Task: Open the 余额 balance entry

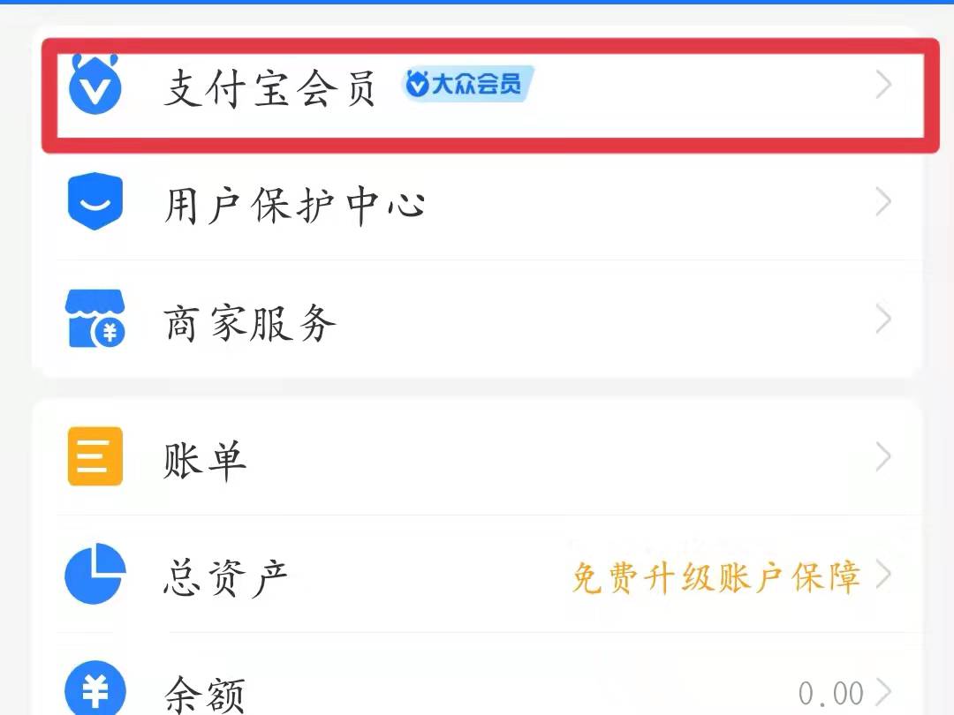Action: tap(204, 694)
